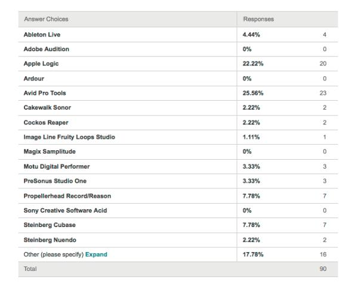This screenshot has height=286, width=358.
Task: Click the Expand link beside Other
Action: point(96,254)
